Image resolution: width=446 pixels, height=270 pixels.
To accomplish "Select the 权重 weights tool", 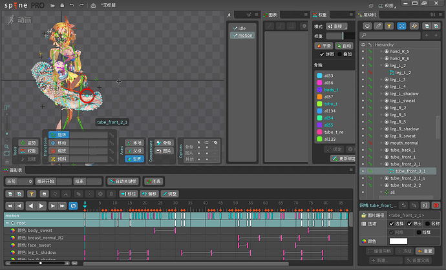I will tap(28, 151).
